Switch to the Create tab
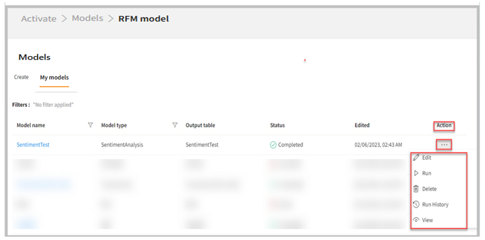 [21, 77]
